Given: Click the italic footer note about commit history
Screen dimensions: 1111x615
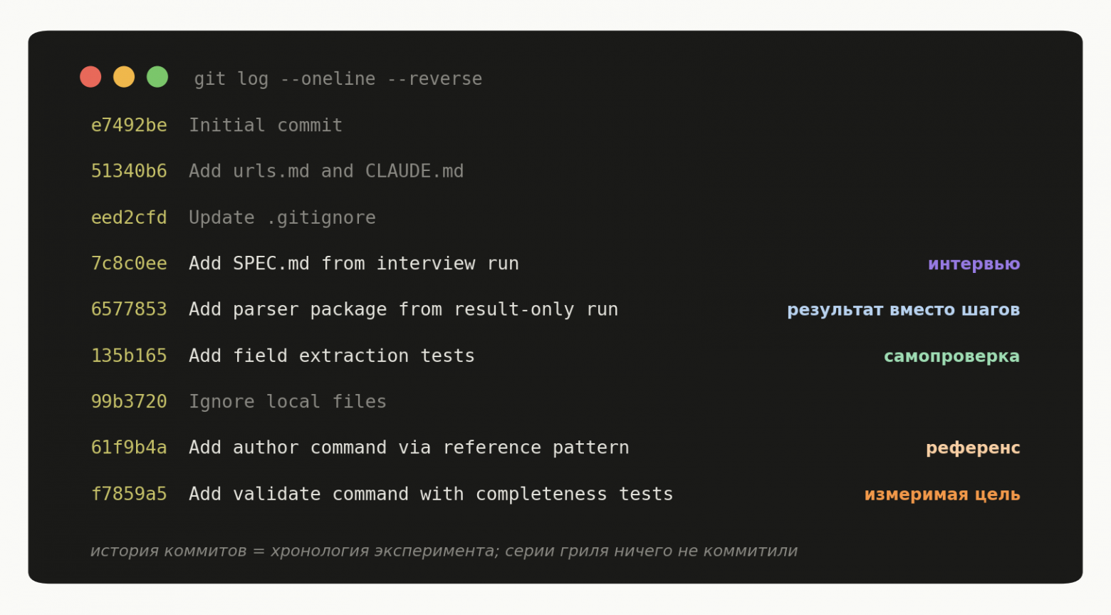Looking at the screenshot, I should point(444,551).
